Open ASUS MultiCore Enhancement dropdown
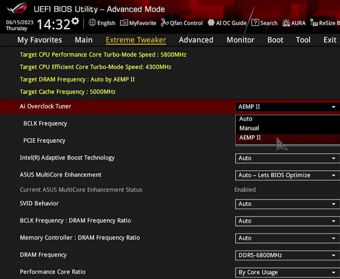340x279 pixels. pos(288,175)
